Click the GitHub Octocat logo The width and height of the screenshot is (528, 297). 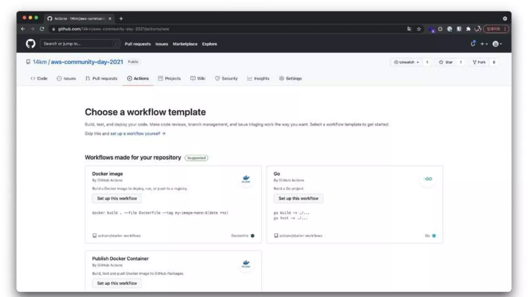coord(30,44)
